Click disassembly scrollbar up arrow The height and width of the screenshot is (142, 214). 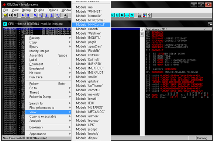pyautogui.click(x=142, y=30)
